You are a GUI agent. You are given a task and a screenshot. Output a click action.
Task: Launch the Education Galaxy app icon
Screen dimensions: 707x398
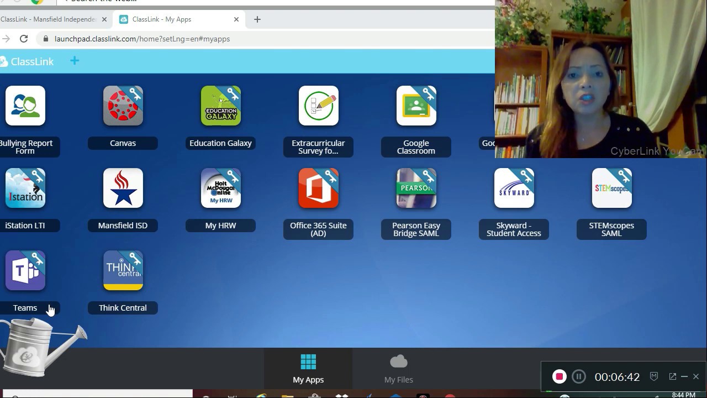tap(220, 106)
